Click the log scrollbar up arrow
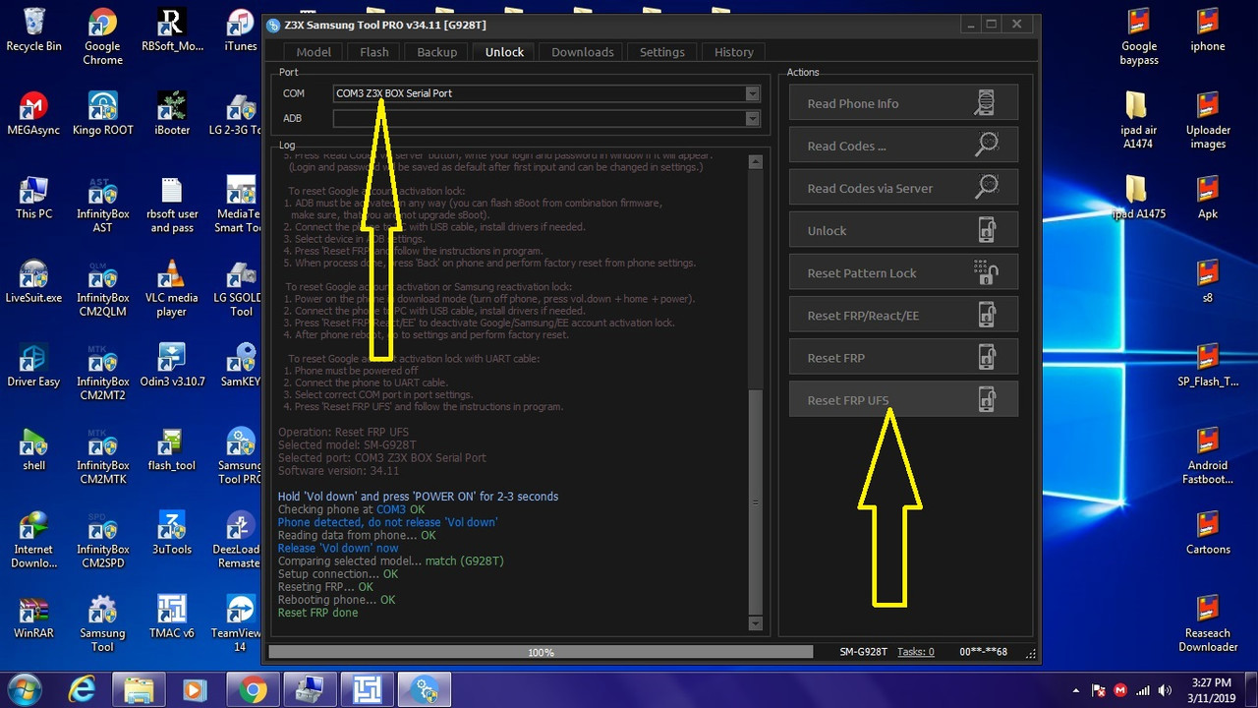Screen dimensions: 1258x708 pyautogui.click(x=755, y=161)
